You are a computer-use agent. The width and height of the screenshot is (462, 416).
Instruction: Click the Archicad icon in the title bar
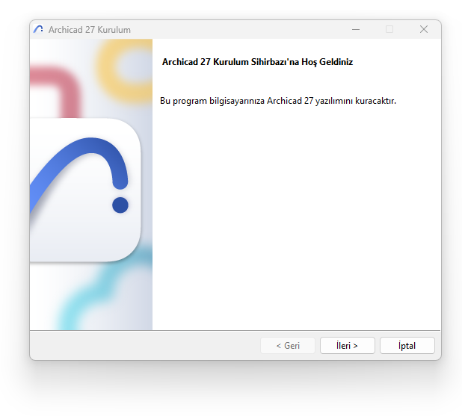click(38, 29)
